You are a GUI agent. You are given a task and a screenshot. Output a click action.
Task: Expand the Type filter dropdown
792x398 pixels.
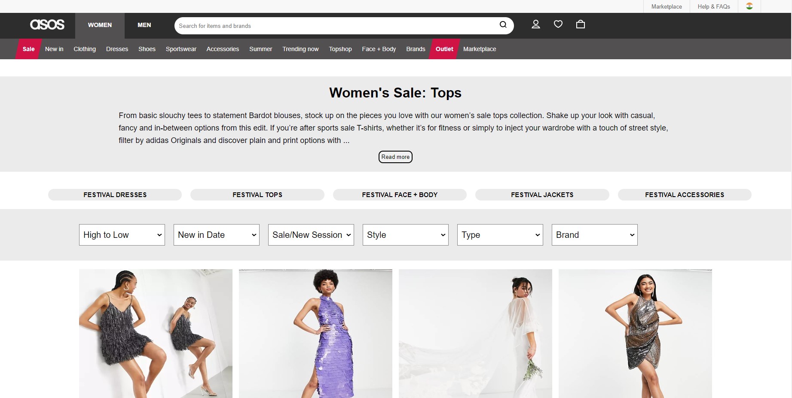click(x=500, y=235)
